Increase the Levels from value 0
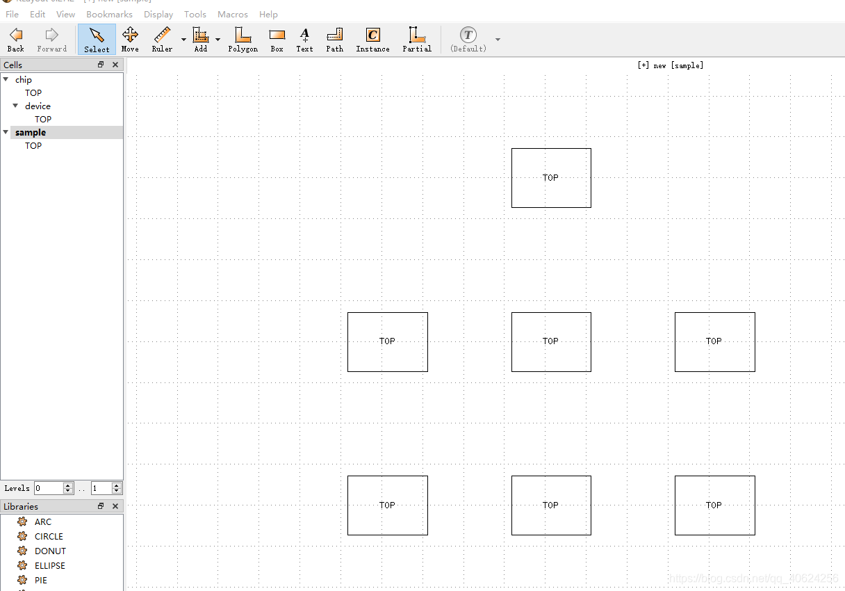Image resolution: width=845 pixels, height=591 pixels. point(68,485)
